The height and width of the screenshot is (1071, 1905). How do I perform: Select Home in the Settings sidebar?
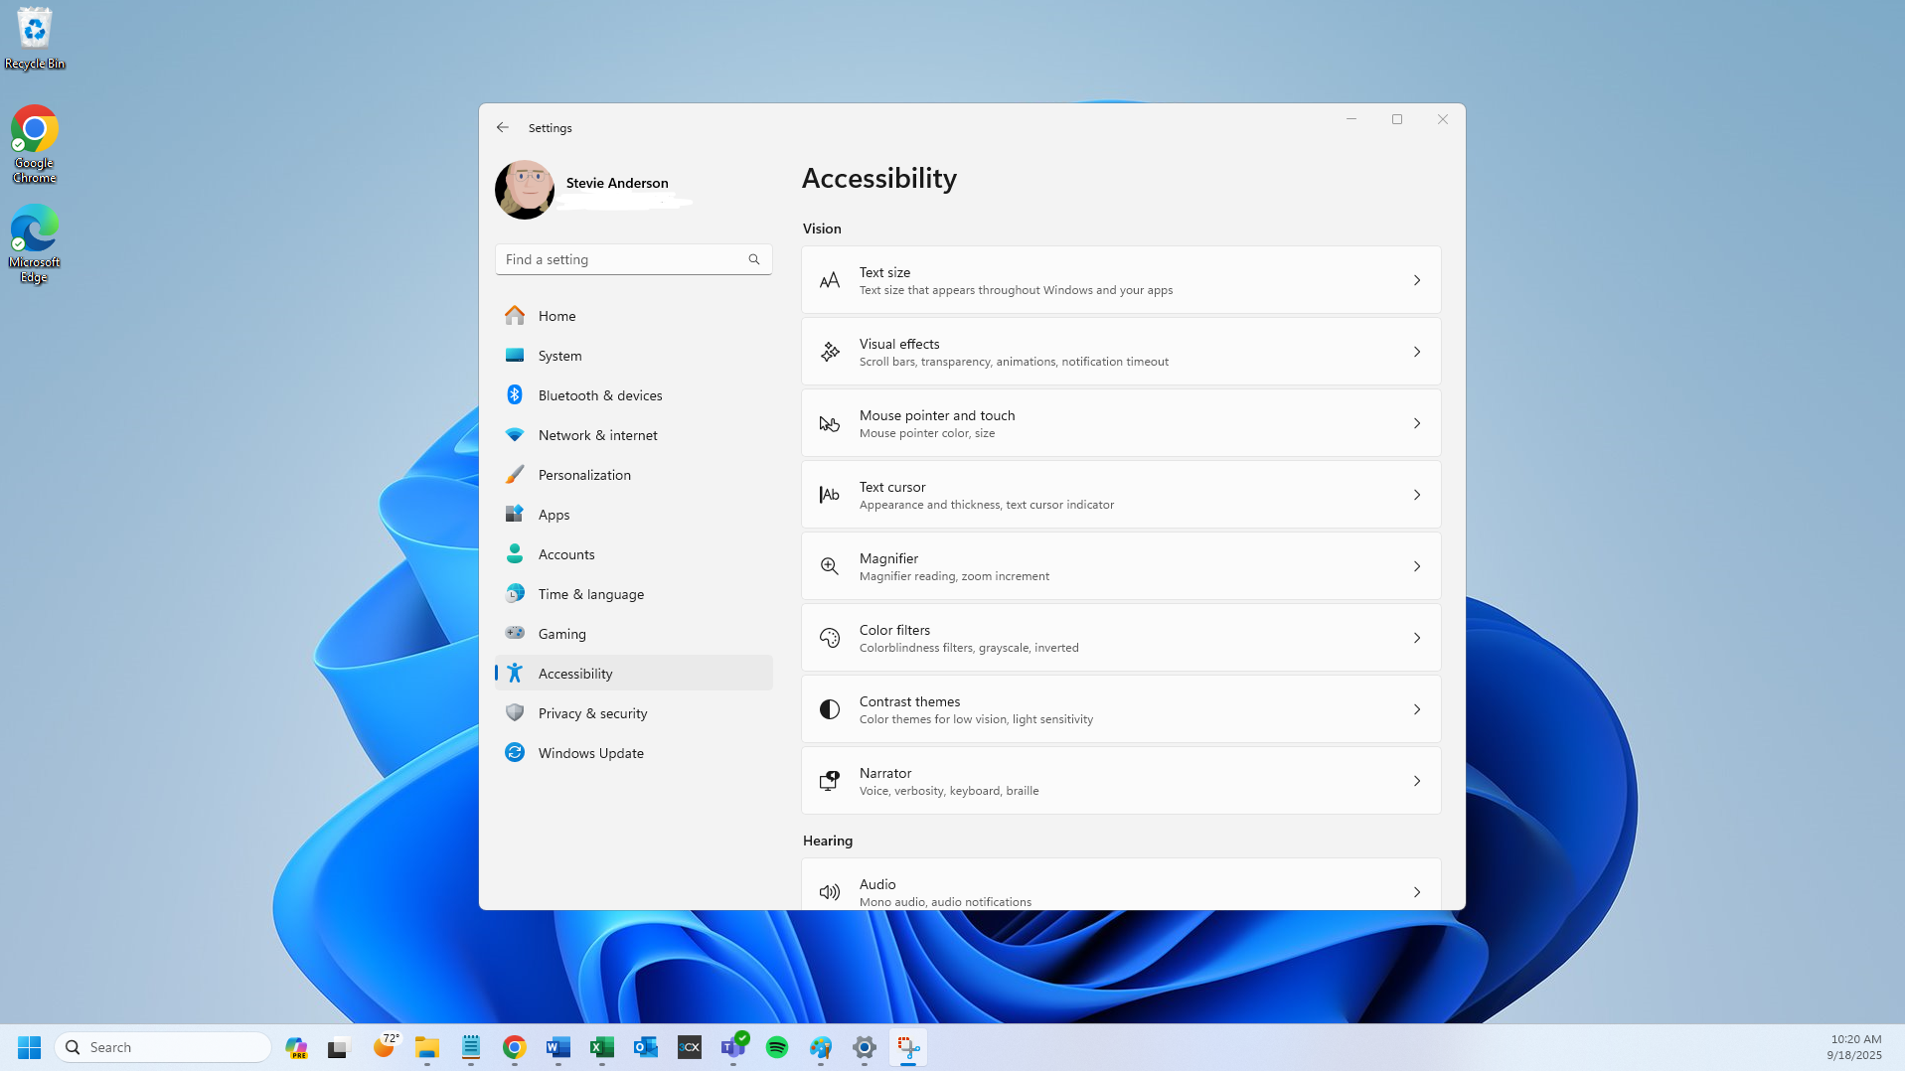(x=633, y=316)
